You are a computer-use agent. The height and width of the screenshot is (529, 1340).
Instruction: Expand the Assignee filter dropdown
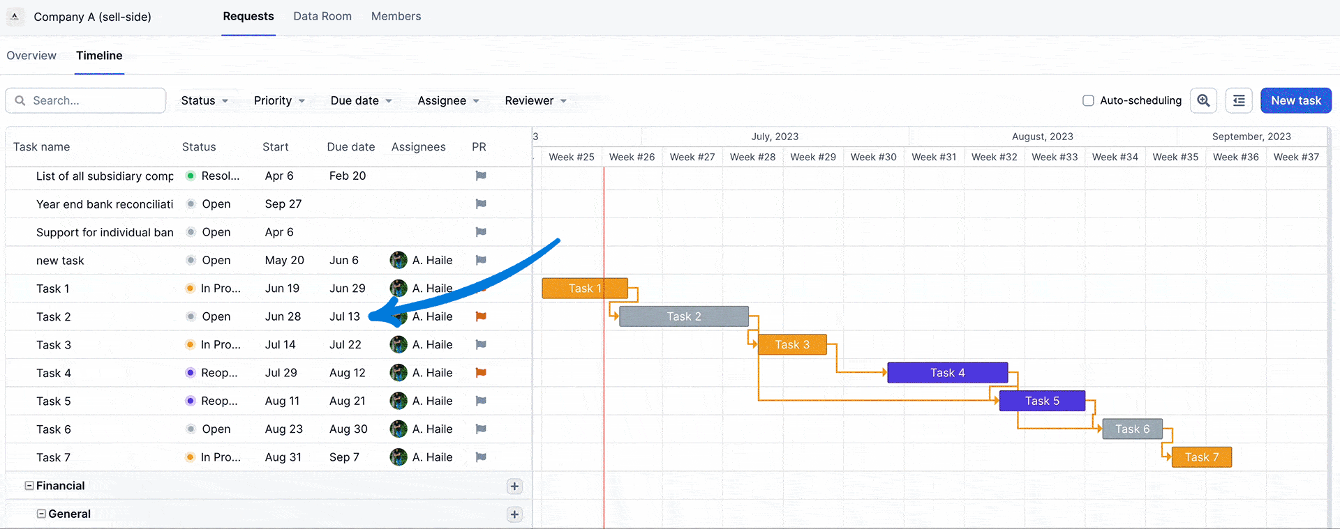(x=448, y=100)
